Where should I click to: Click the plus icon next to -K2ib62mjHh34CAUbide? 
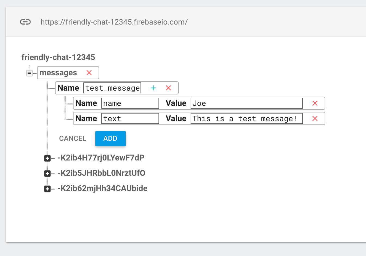47,188
